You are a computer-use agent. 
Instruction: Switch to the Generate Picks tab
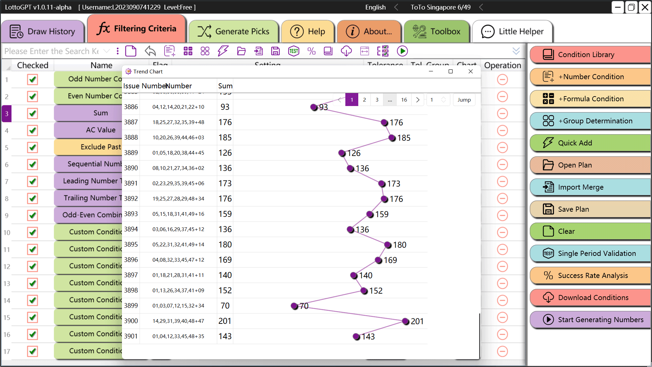(x=234, y=32)
